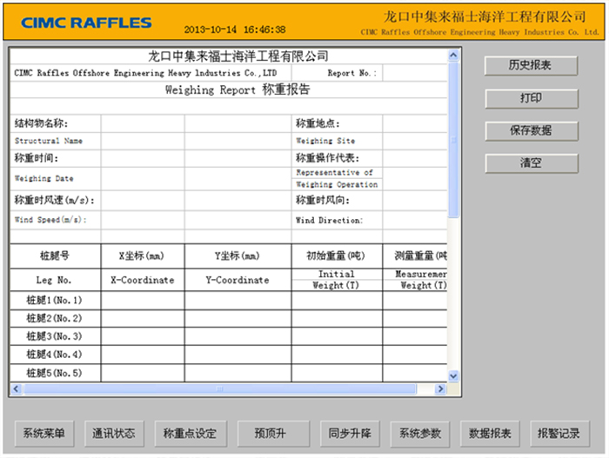The height and width of the screenshot is (458, 609).
Task: Click the vertical scrollbar thumb
Action: [x=453, y=140]
